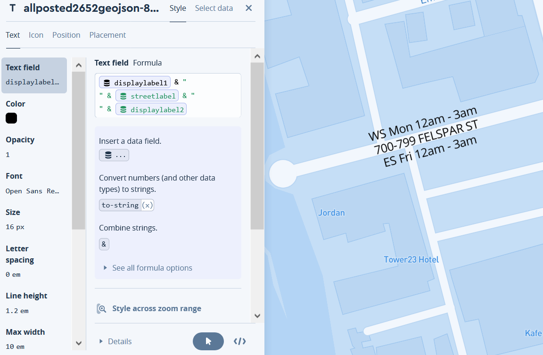Click the 1.2 em line height value
Image resolution: width=543 pixels, height=355 pixels.
(x=17, y=311)
